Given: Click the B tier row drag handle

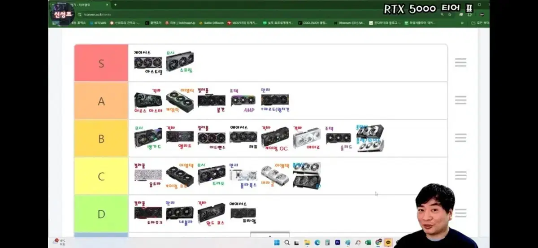Looking at the screenshot, I should (x=460, y=138).
